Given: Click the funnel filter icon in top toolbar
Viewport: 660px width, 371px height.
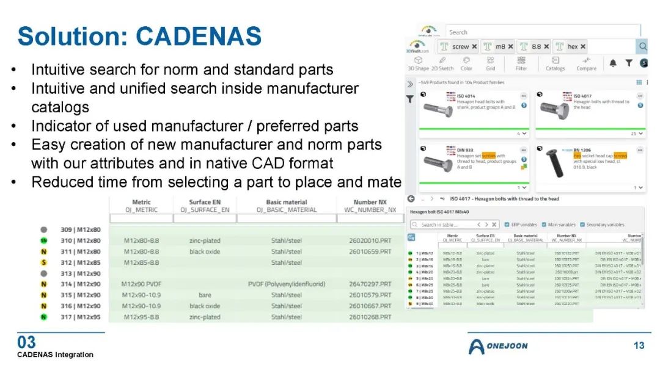Looking at the screenshot, I should click(x=629, y=63).
